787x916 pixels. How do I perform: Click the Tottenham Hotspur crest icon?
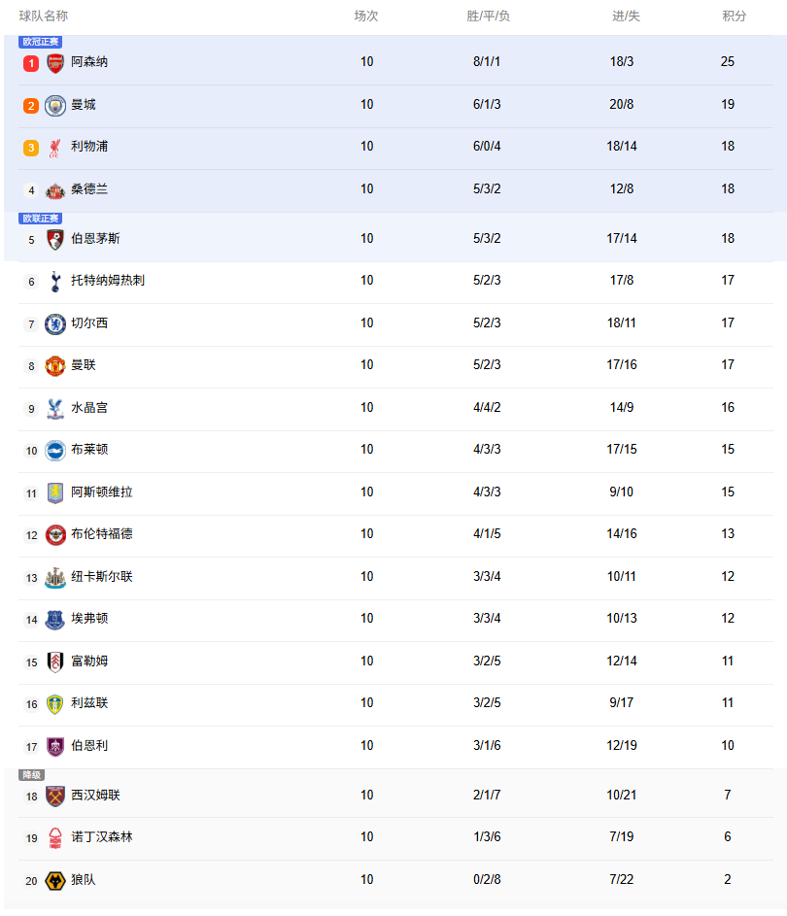pos(55,282)
